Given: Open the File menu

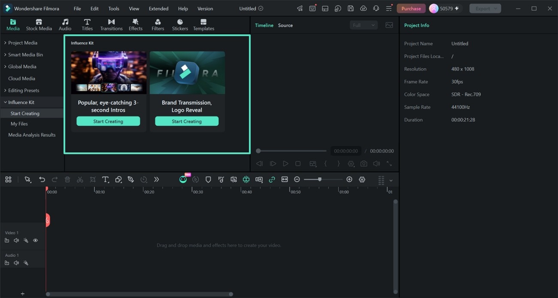Looking at the screenshot, I should click(x=77, y=9).
